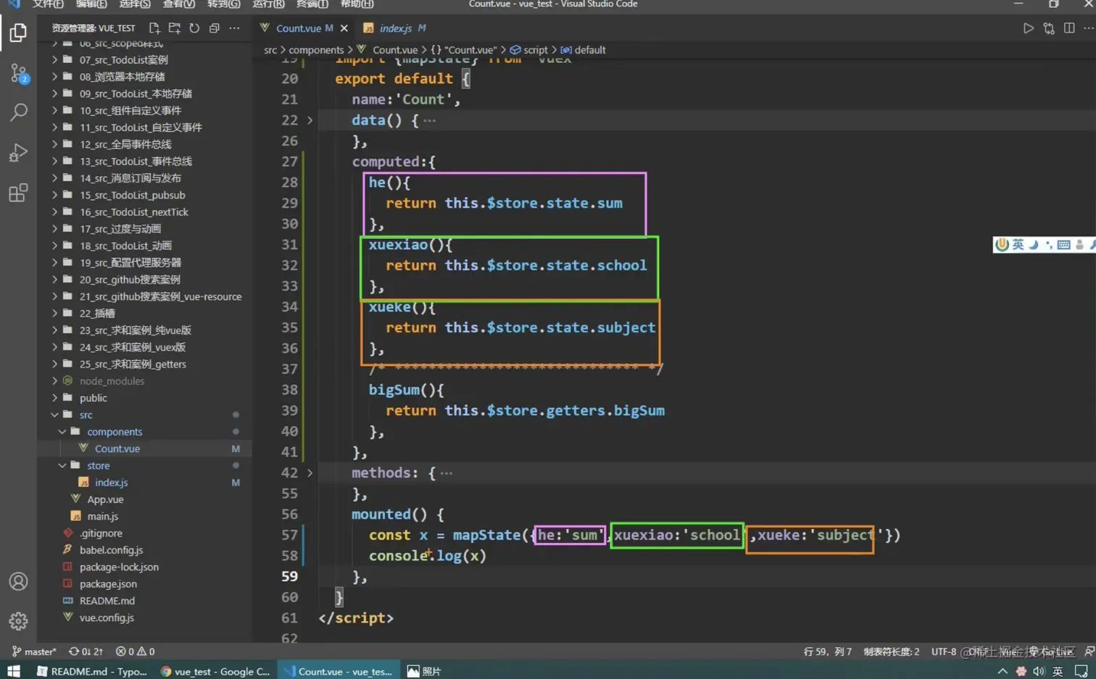Unfold the methods block on line 42
This screenshot has width=1096, height=679.
pos(310,473)
